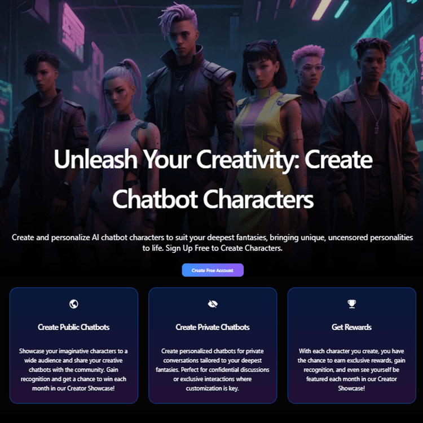The height and width of the screenshot is (423, 423).
Task: Click the Unleash Your Creativity headline
Action: point(213,159)
